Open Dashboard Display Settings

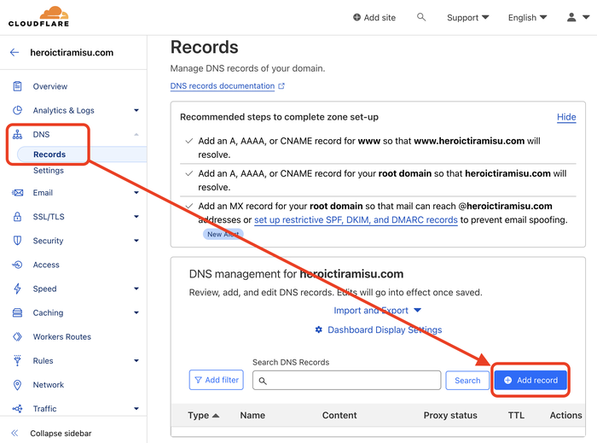(x=379, y=329)
